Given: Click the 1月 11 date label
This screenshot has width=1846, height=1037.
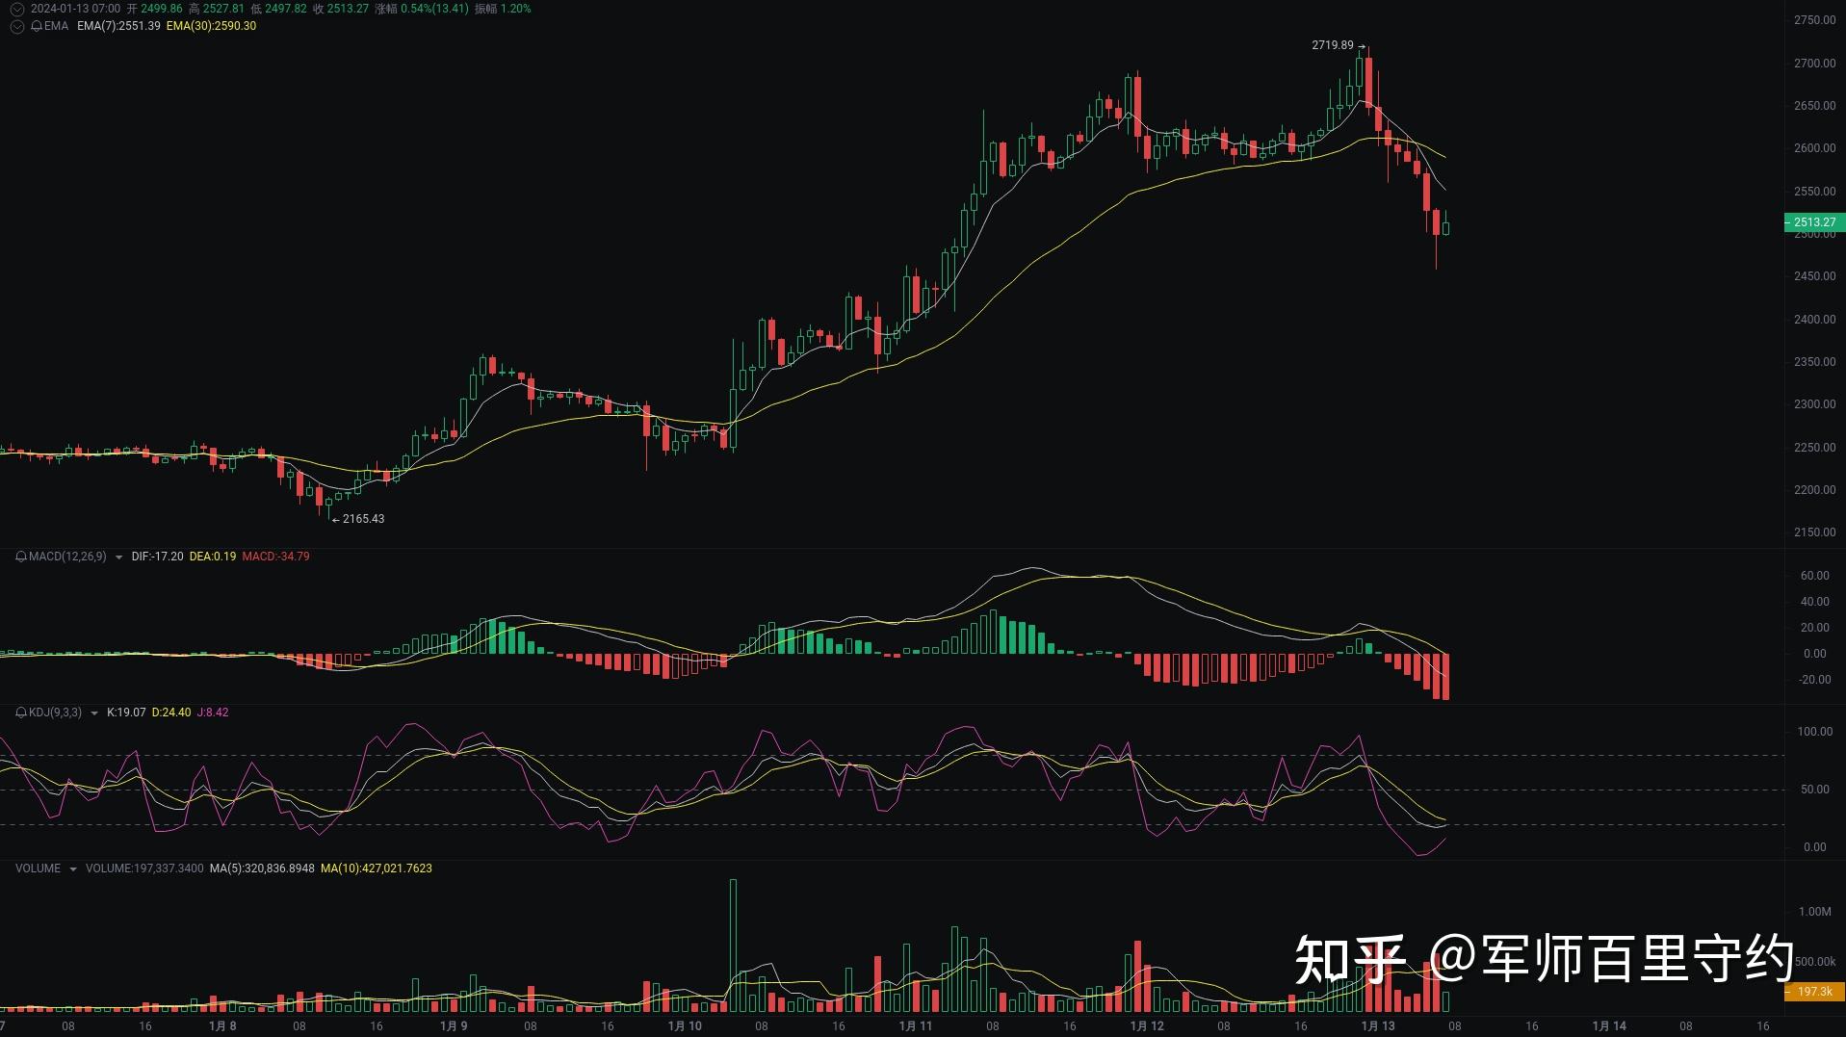Looking at the screenshot, I should (x=915, y=1026).
